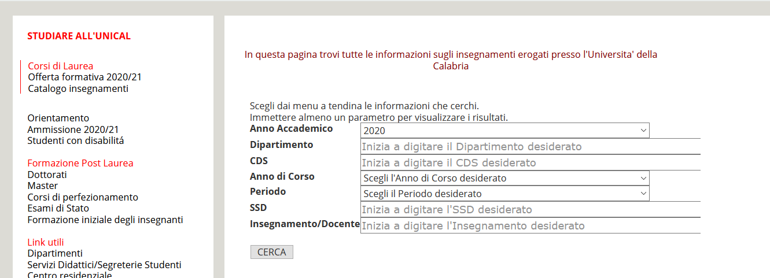The width and height of the screenshot is (770, 278).
Task: Click the Dipartimento input field
Action: click(x=530, y=147)
